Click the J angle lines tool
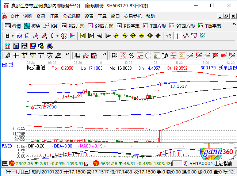Viewport: 237px width, 176px height. click(190, 56)
